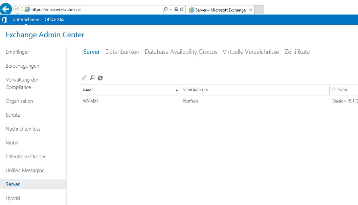Click the search magnifier icon above server list
This screenshot has height=205, width=358.
pos(92,78)
